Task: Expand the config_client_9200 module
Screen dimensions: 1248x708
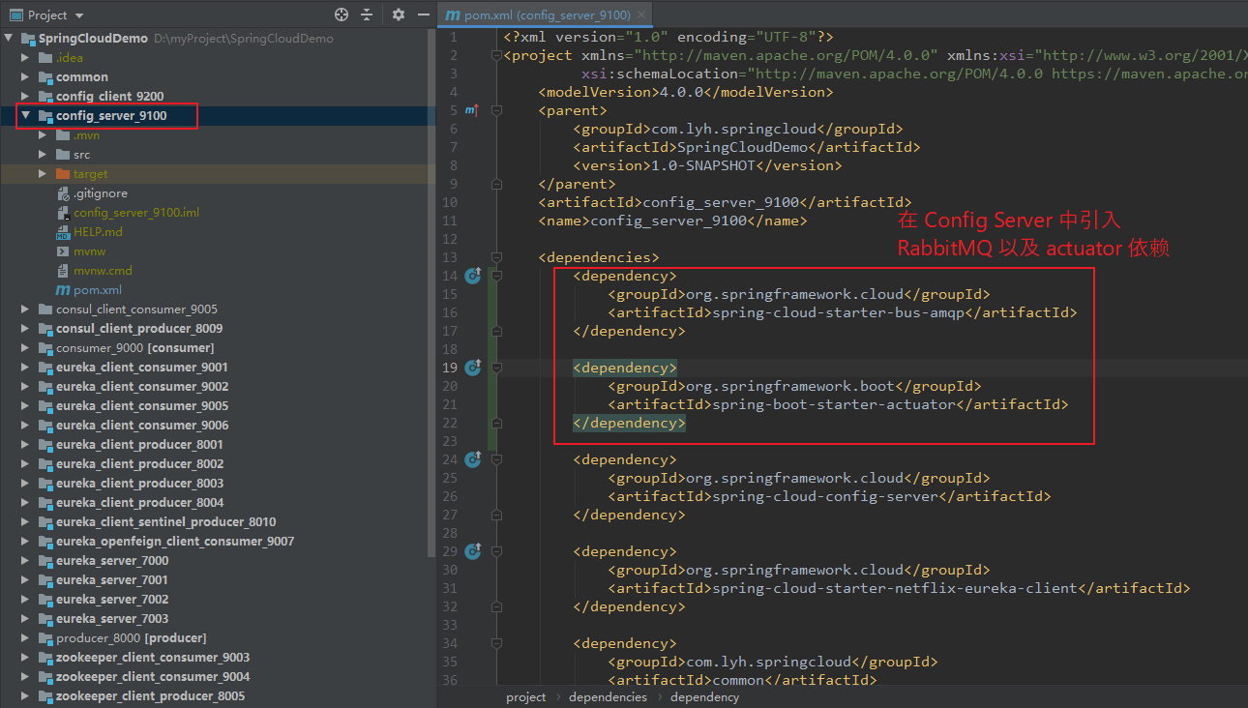Action: pyautogui.click(x=26, y=97)
